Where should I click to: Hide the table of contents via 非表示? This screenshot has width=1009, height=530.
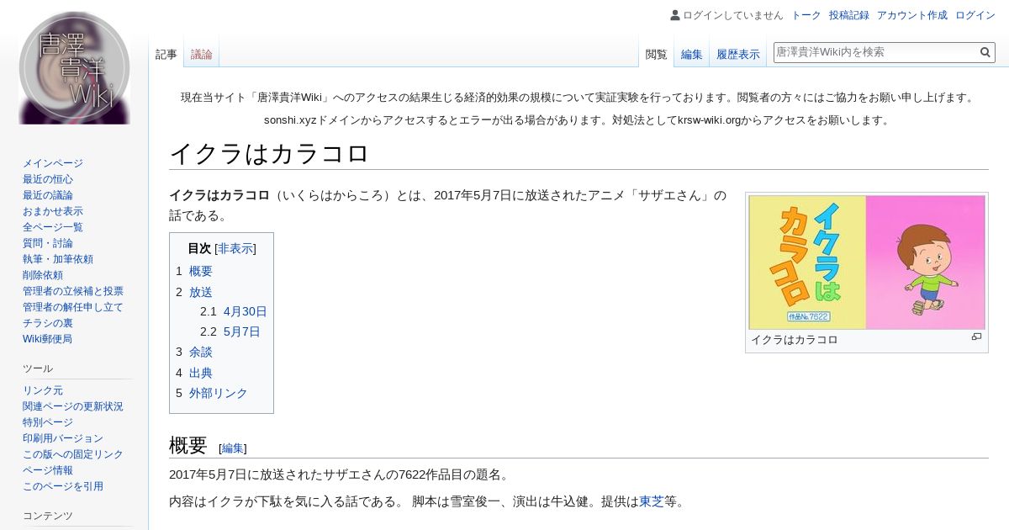pos(235,248)
